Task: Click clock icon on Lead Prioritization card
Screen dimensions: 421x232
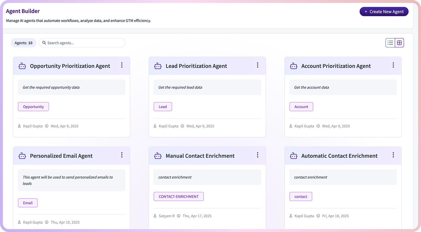Action: coord(183,126)
